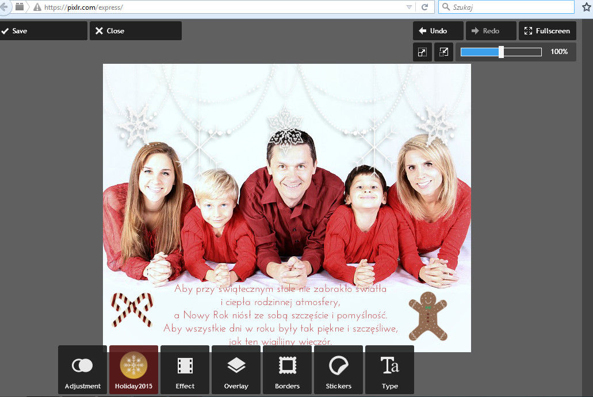Viewport: 593px width, 397px height.
Task: Reload the page in the browser
Action: pyautogui.click(x=424, y=7)
